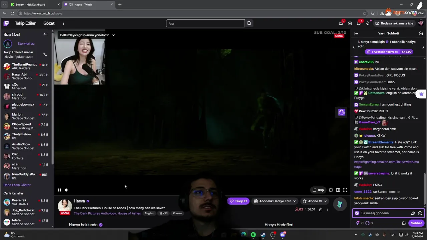Open video player settings gear

pyautogui.click(x=331, y=190)
